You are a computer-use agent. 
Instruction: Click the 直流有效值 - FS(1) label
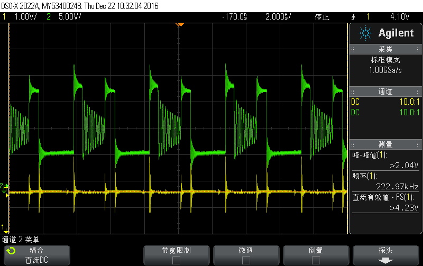[383, 197]
